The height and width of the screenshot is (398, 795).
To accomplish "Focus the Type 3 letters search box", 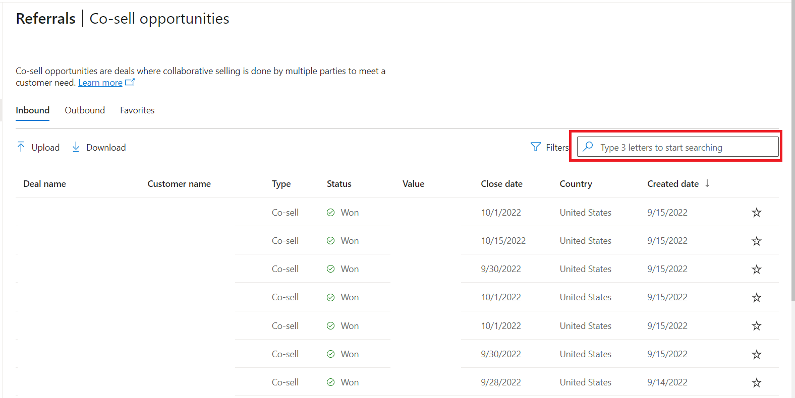I will [677, 147].
